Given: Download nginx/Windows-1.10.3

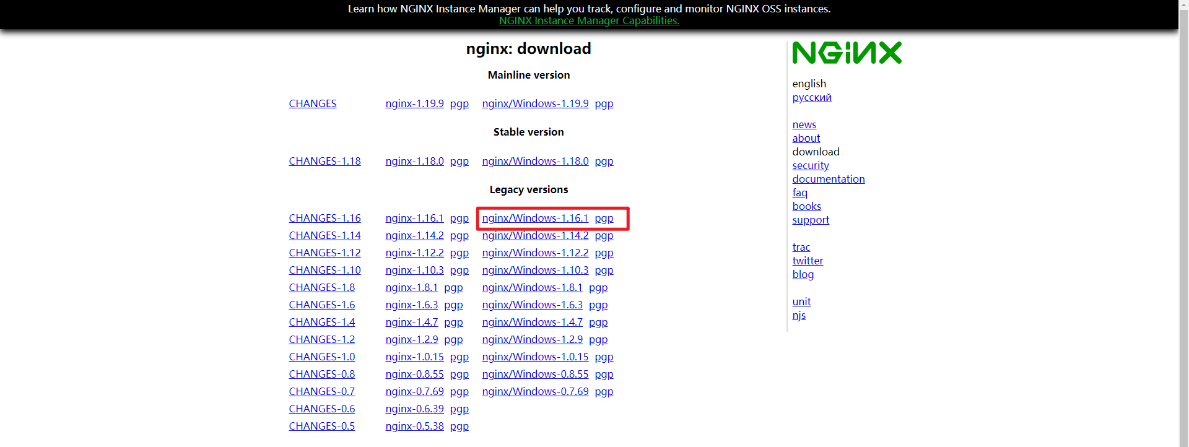Looking at the screenshot, I should [x=535, y=270].
